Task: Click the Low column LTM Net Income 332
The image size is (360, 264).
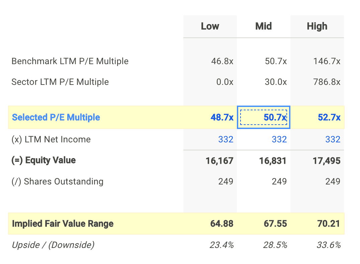Action: (x=226, y=139)
